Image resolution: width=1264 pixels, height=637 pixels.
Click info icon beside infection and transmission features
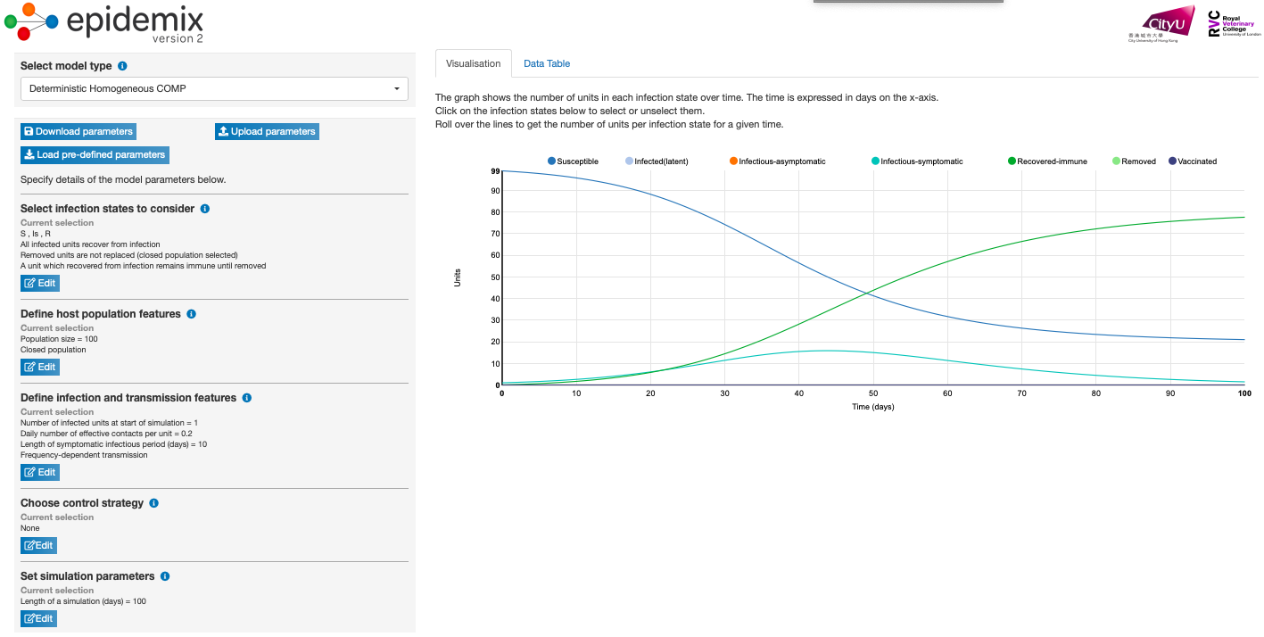(247, 398)
